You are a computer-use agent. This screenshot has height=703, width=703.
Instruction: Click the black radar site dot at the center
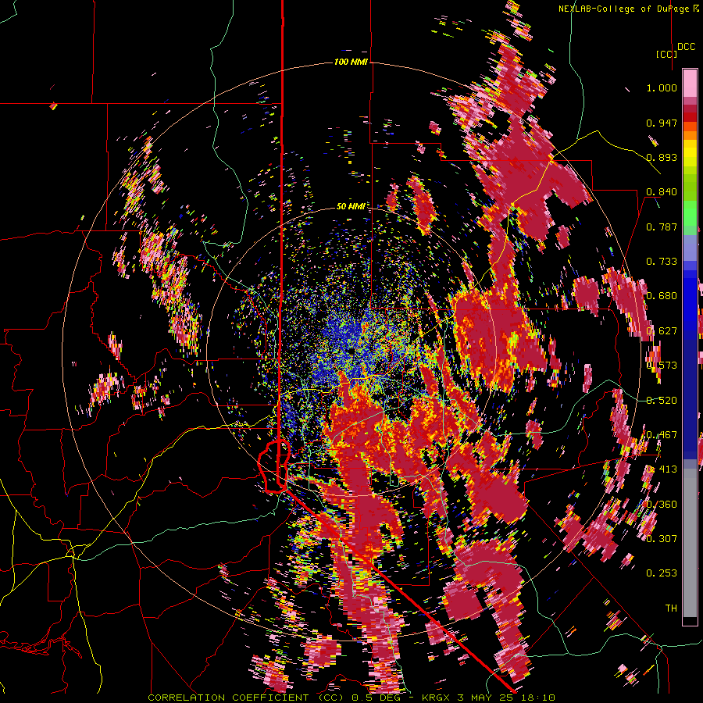pos(351,351)
